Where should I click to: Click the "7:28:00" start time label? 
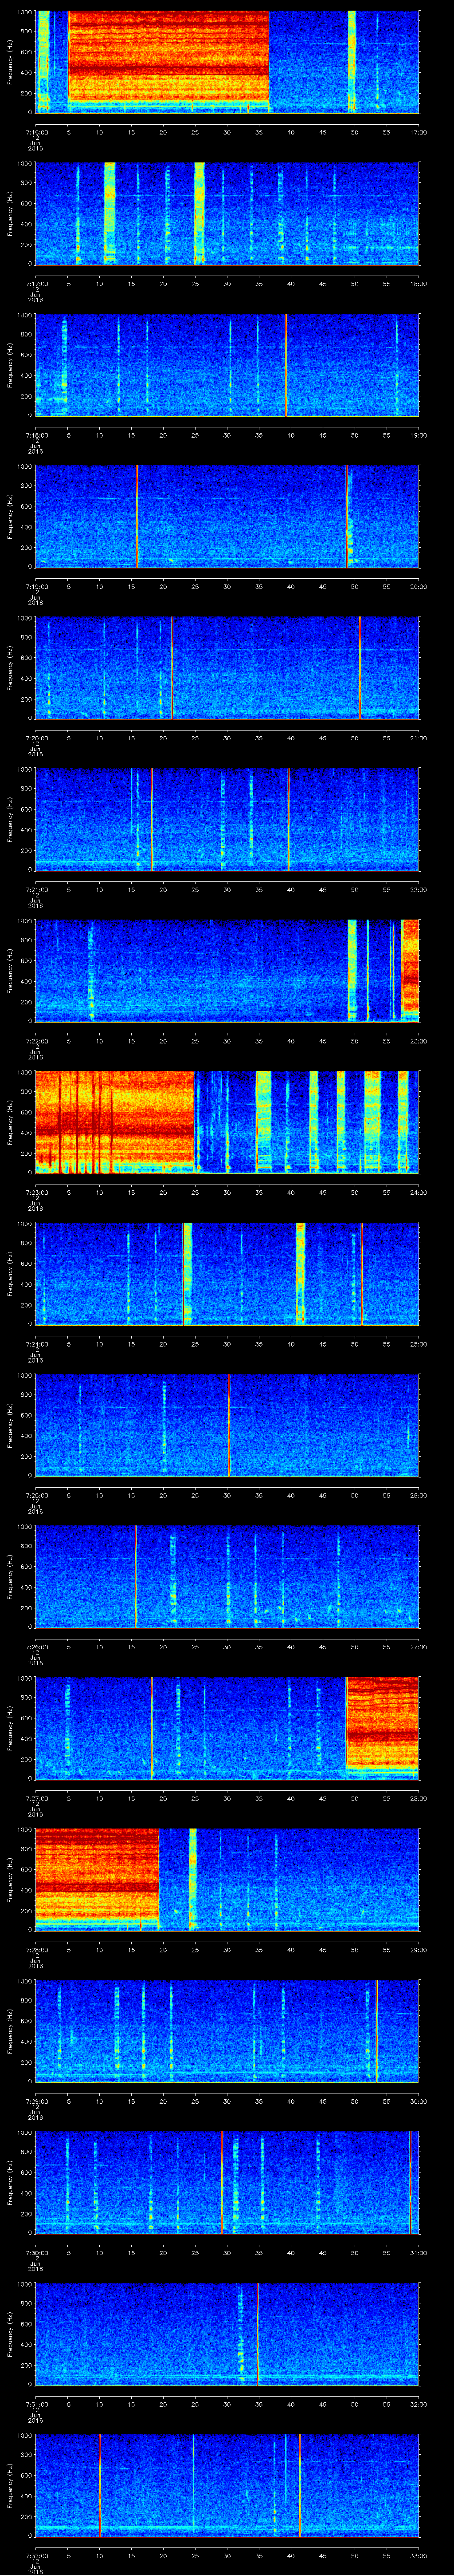36,1950
